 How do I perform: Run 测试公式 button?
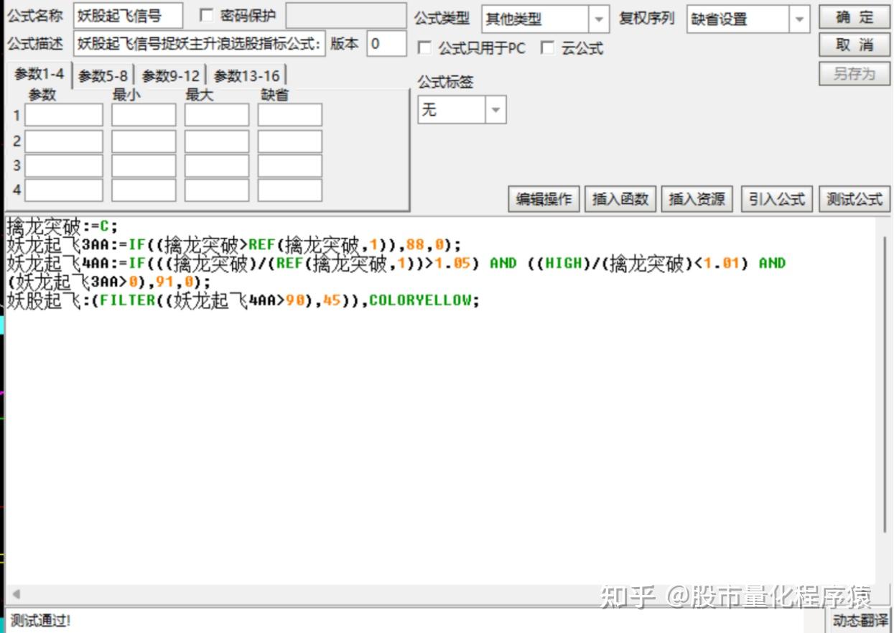(855, 199)
